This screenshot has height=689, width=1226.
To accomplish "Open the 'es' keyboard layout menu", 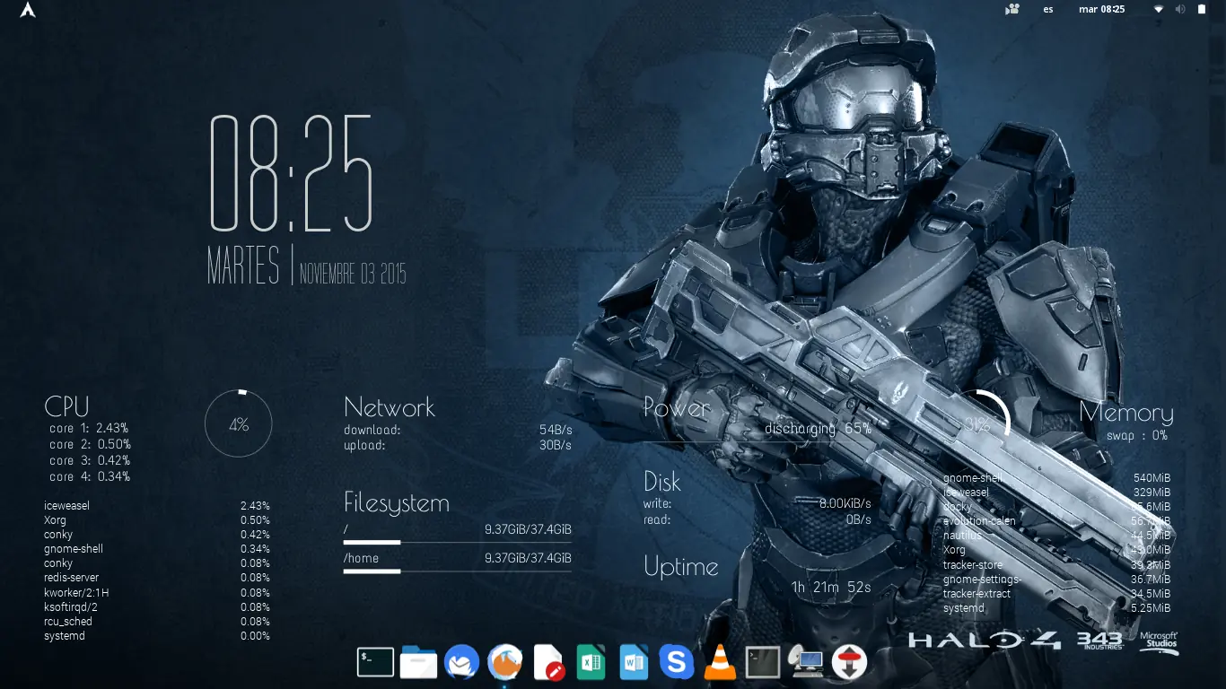I will (1048, 10).
